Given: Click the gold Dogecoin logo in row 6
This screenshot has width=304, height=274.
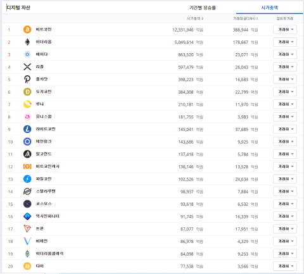Looking at the screenshot, I should (27, 92).
